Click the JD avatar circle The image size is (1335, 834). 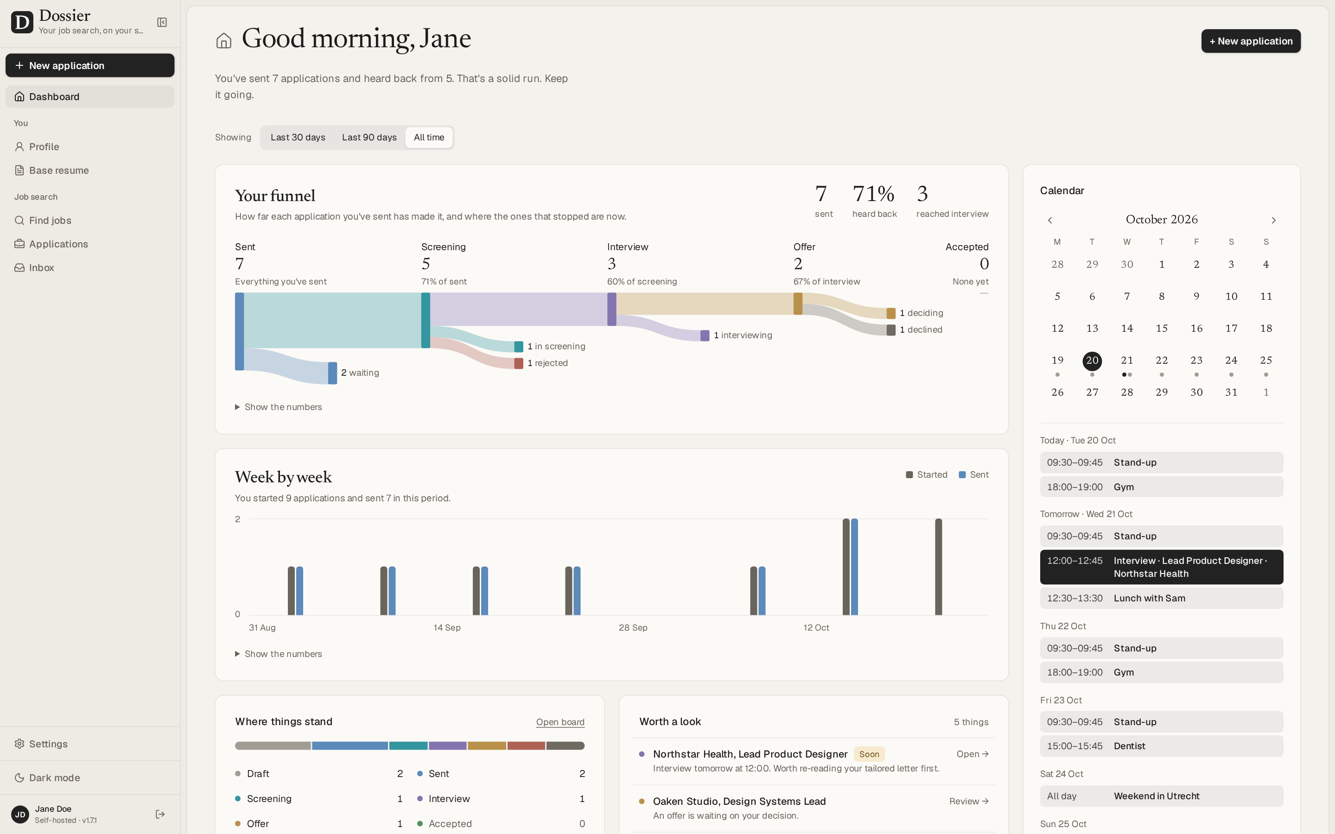[x=20, y=814]
